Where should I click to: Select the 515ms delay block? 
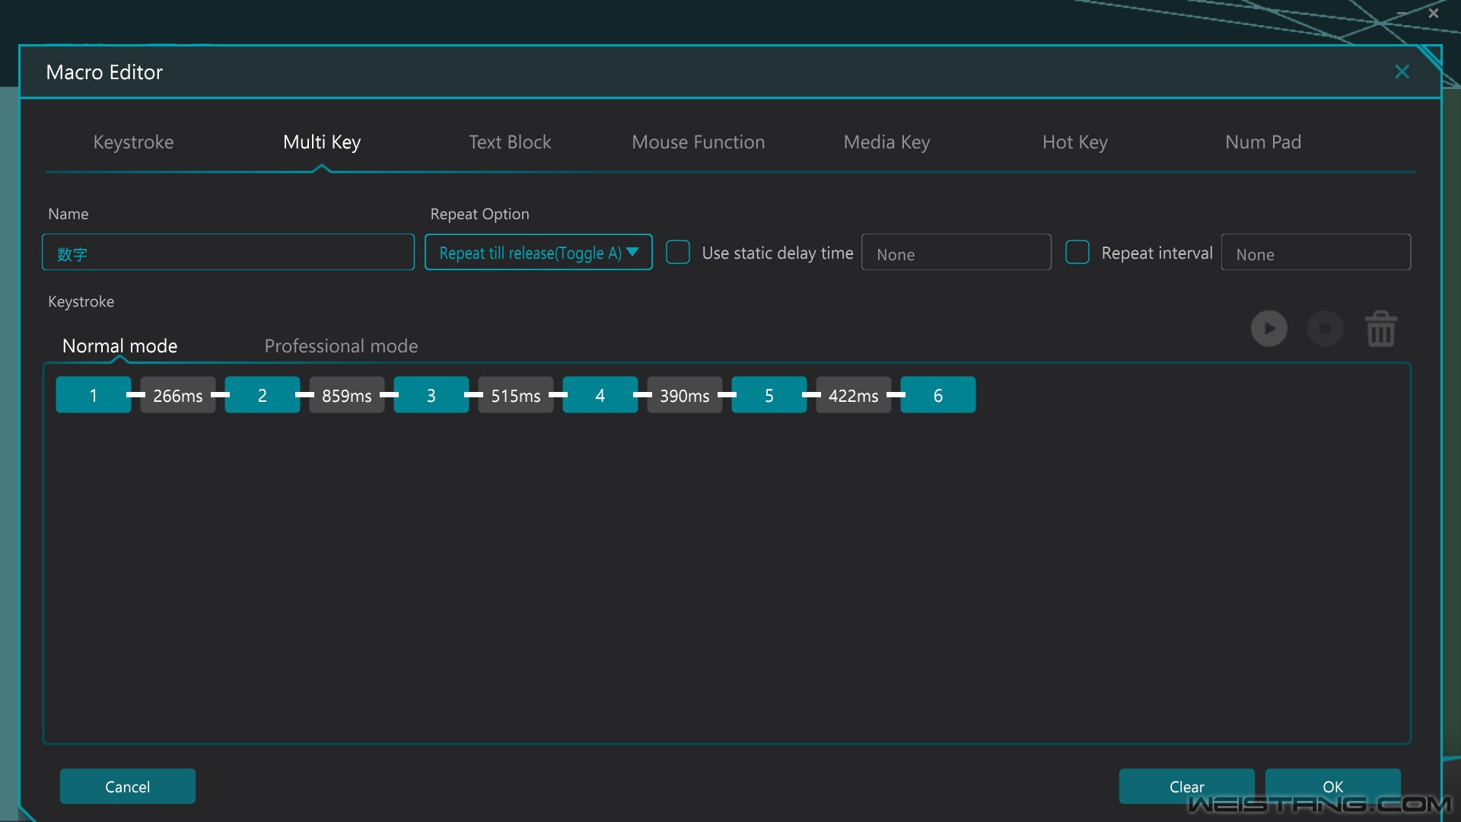coord(516,395)
